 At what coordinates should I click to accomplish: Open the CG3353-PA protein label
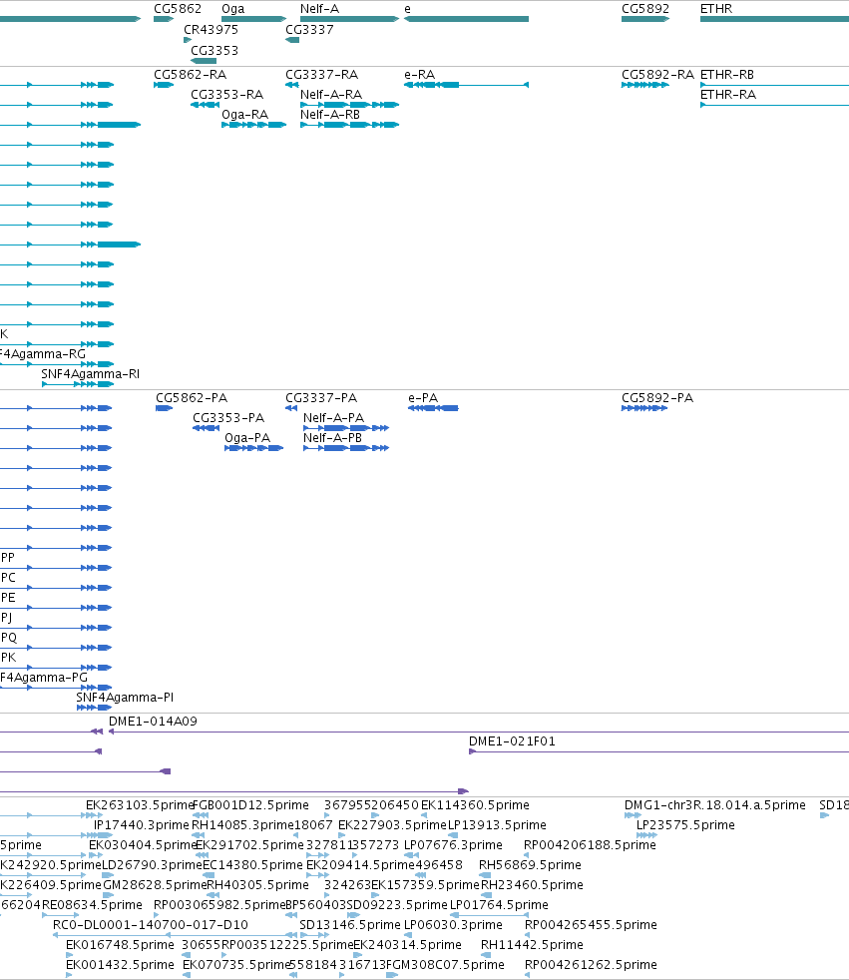[228, 417]
